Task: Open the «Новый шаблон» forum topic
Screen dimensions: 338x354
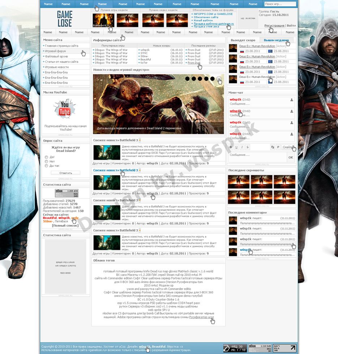Action: 203,20
